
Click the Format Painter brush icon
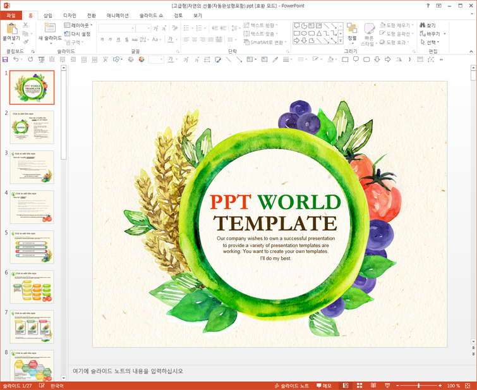point(25,42)
